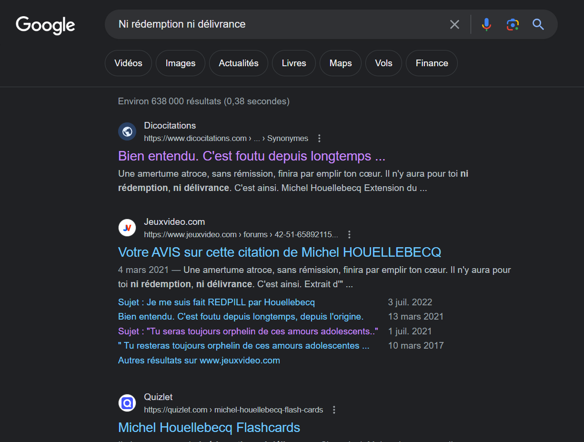Click the Jeuxvideo.com favicon
Image resolution: width=584 pixels, height=442 pixels.
click(x=127, y=228)
